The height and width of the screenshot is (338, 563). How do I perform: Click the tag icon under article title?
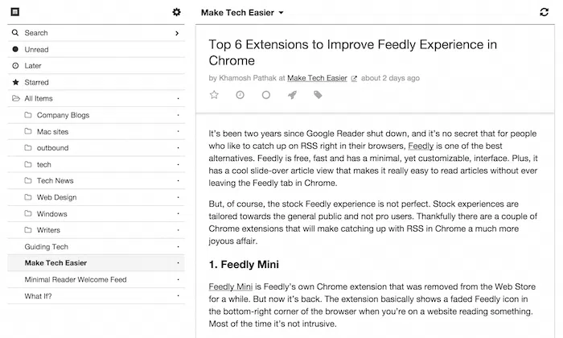(x=318, y=95)
